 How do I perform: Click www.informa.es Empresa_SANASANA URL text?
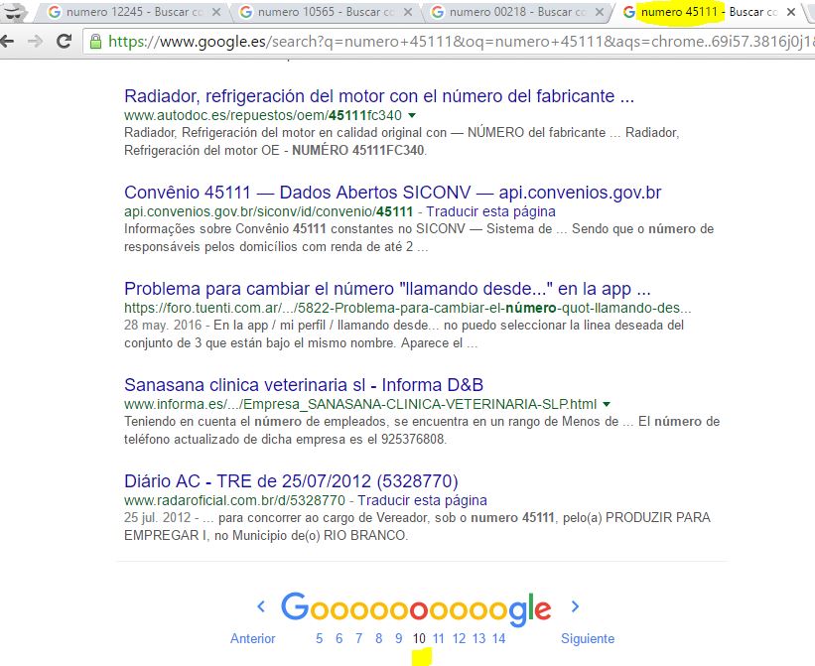pos(360,404)
